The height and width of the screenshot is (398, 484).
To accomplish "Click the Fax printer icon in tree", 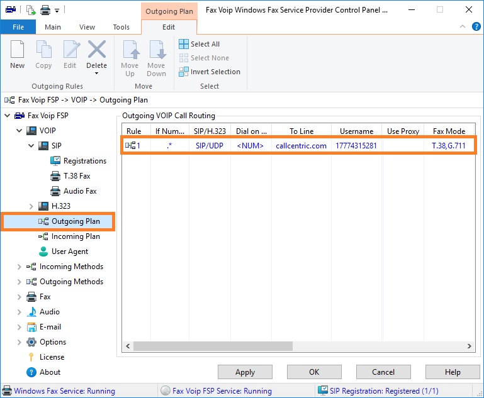I will tap(31, 297).
